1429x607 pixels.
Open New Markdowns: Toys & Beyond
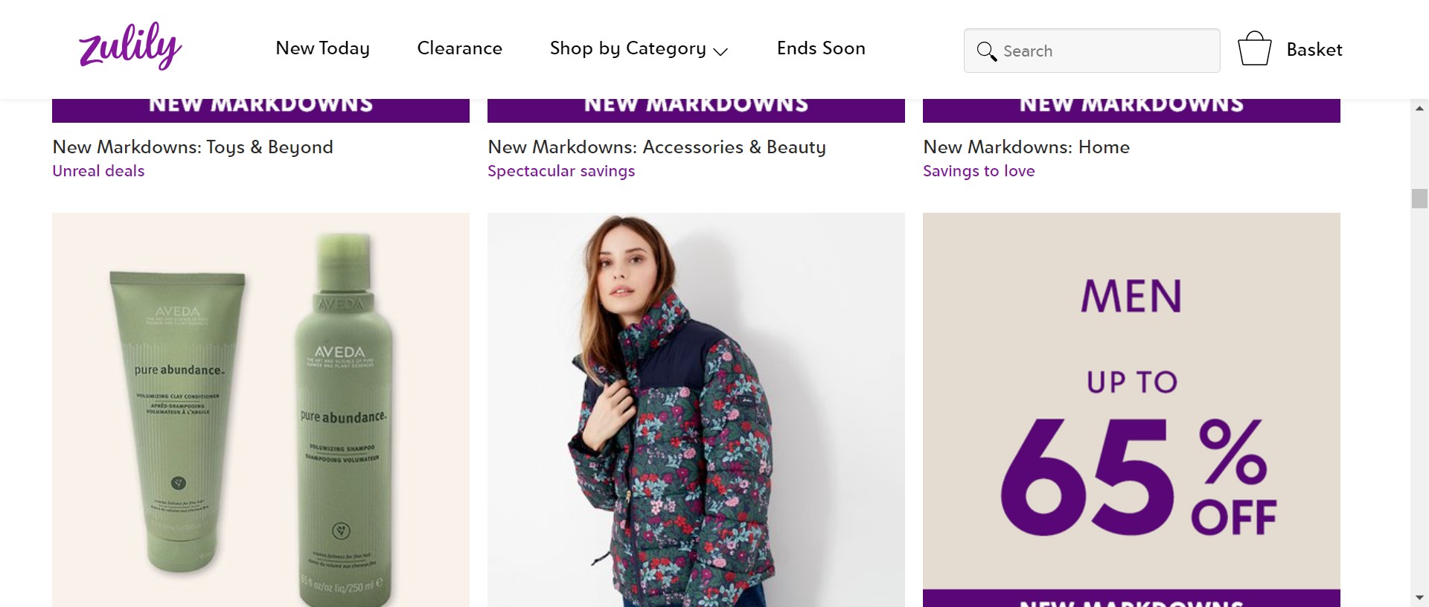(x=193, y=147)
